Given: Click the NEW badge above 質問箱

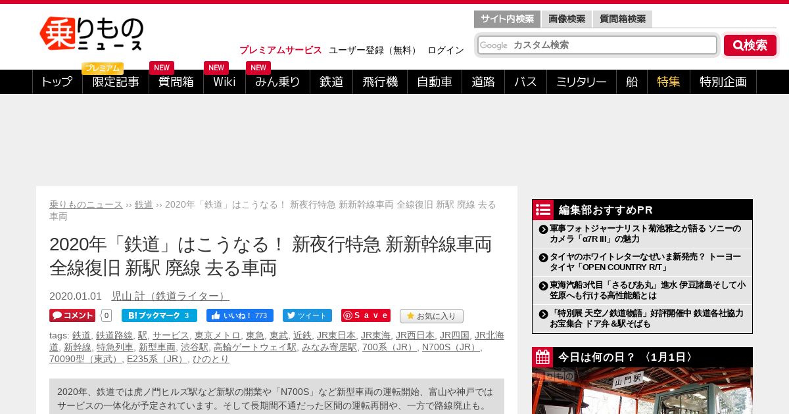Looking at the screenshot, I should click(x=162, y=68).
